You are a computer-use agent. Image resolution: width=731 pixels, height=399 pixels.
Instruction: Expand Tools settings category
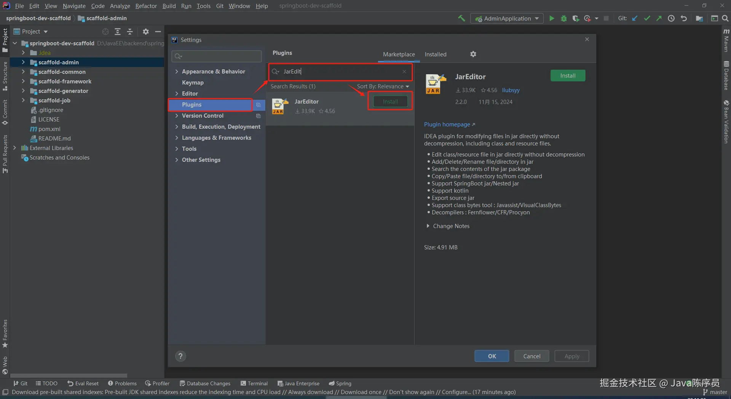[177, 149]
